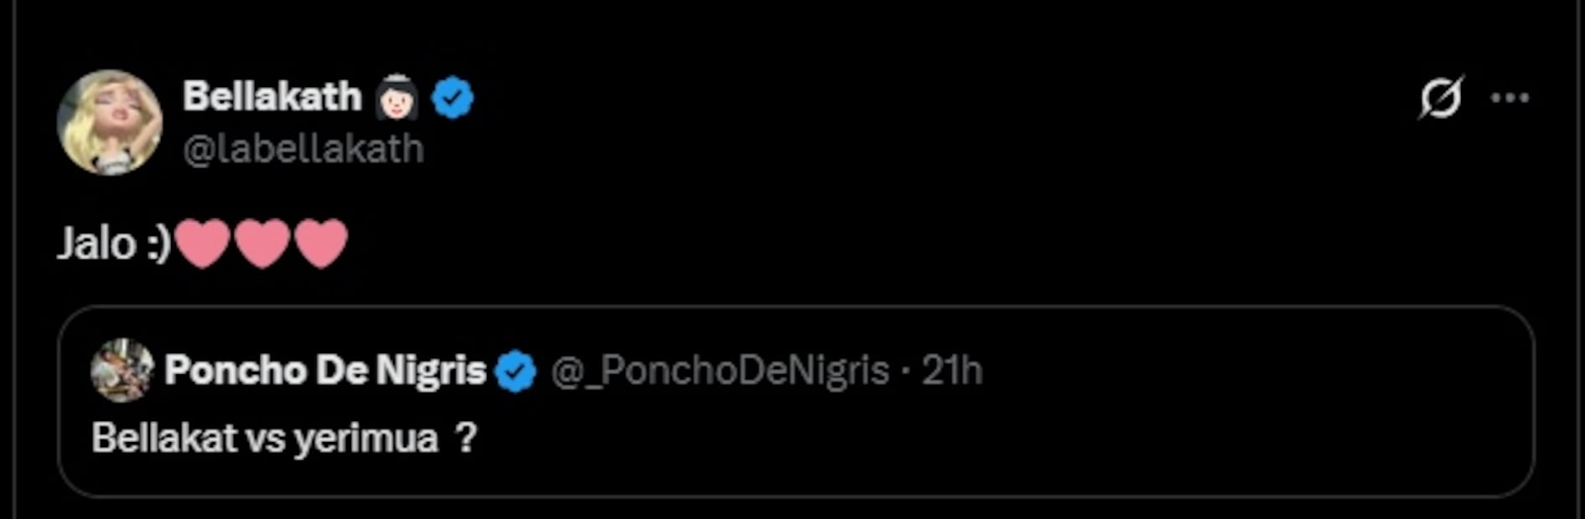Click the middle pink heart emoji

(262, 244)
